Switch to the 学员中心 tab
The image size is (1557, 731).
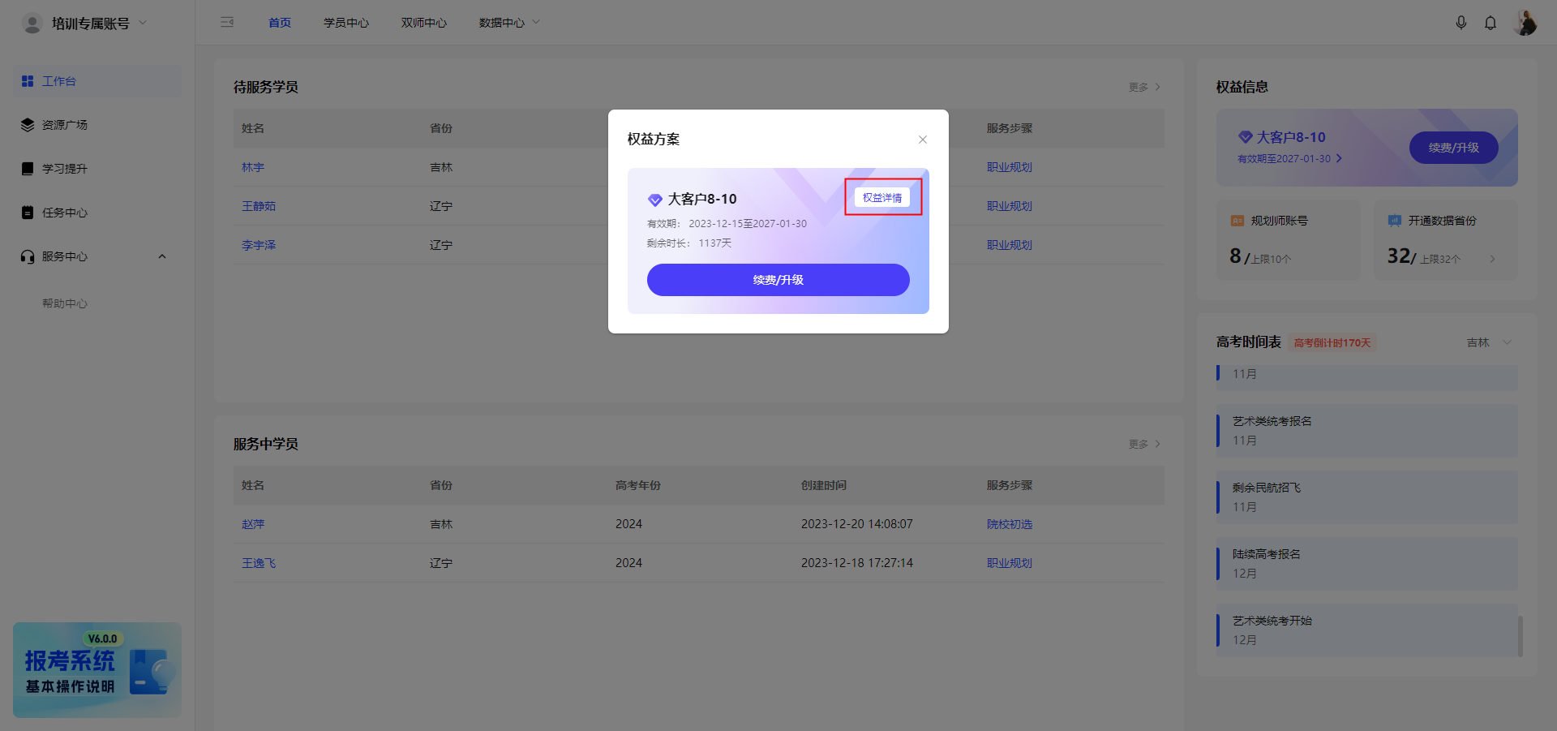[346, 22]
